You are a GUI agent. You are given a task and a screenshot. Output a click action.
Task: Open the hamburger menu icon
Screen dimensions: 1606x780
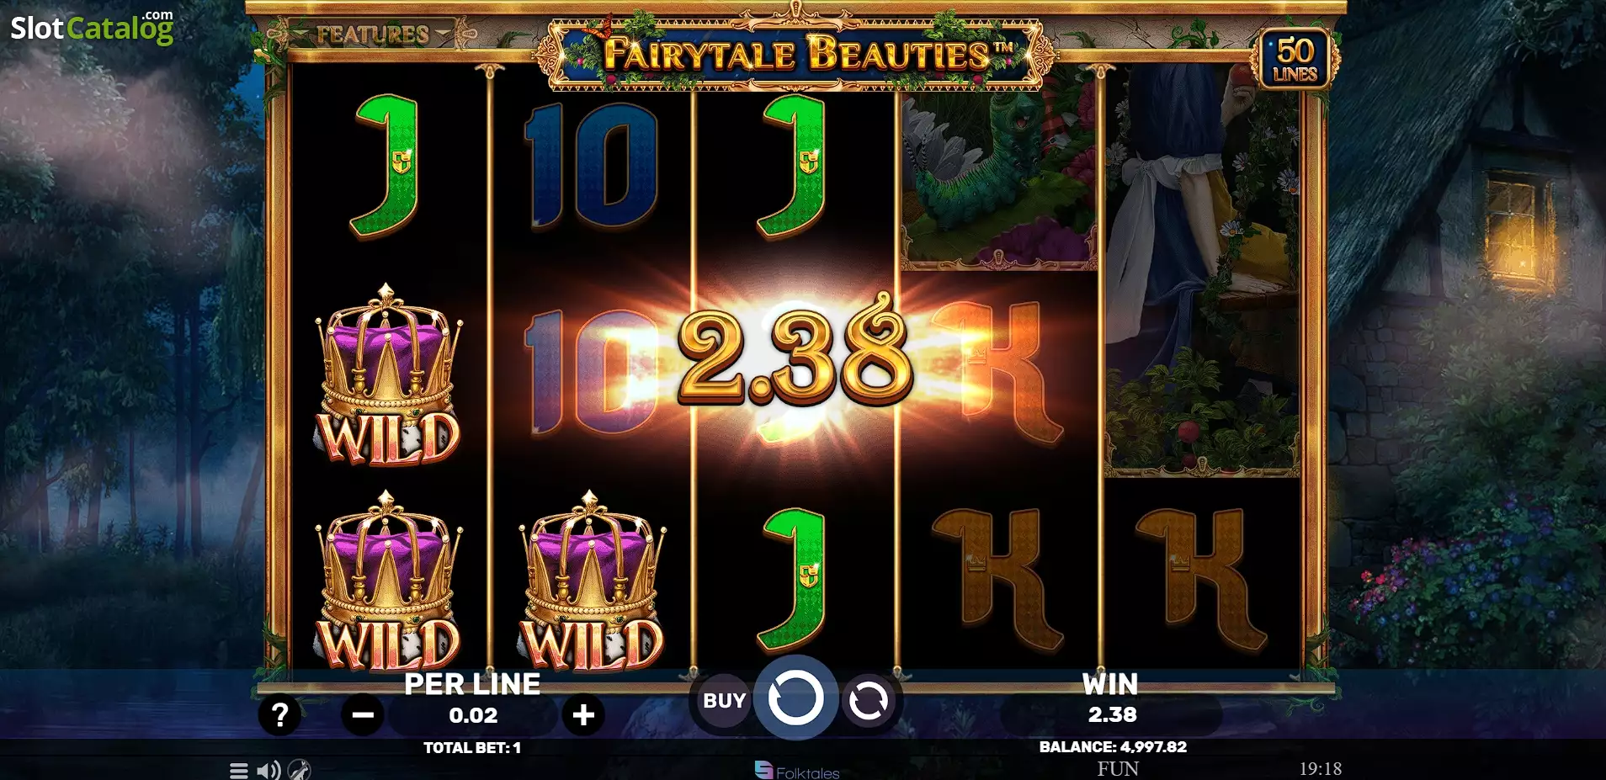[x=239, y=770]
